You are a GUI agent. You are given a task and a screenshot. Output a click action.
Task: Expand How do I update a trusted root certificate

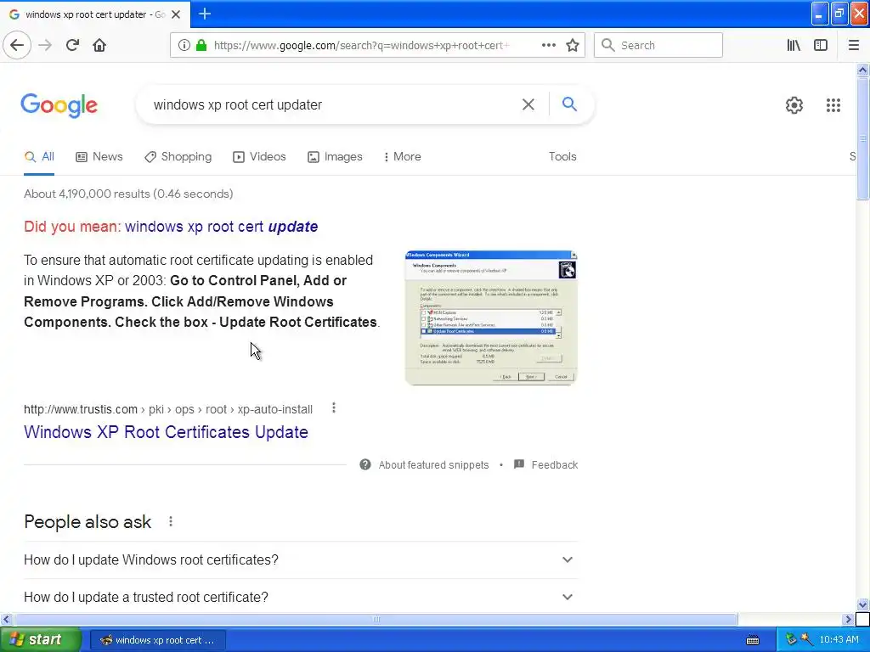coord(301,597)
